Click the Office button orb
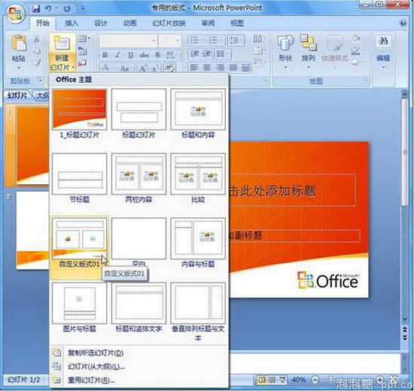The image size is (414, 391). pyautogui.click(x=15, y=14)
